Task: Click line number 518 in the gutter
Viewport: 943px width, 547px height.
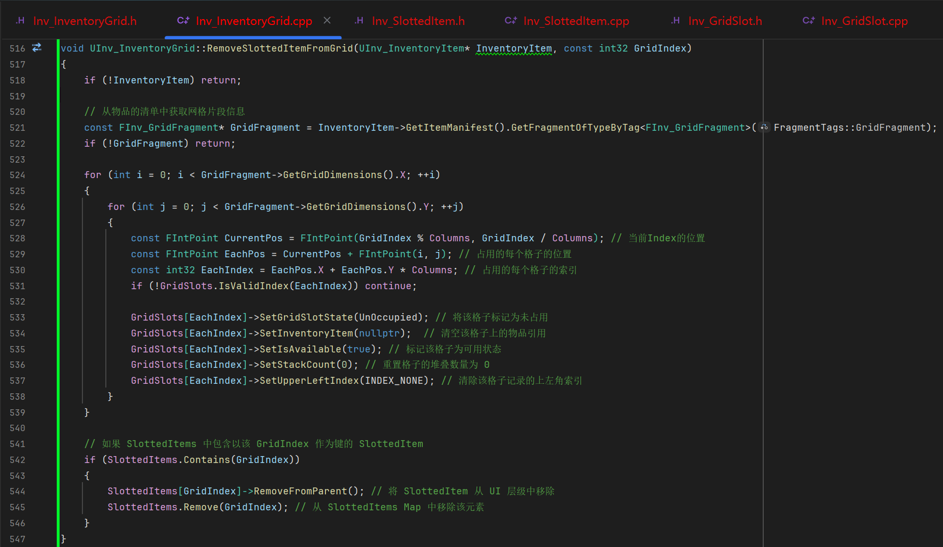Action: pos(18,80)
